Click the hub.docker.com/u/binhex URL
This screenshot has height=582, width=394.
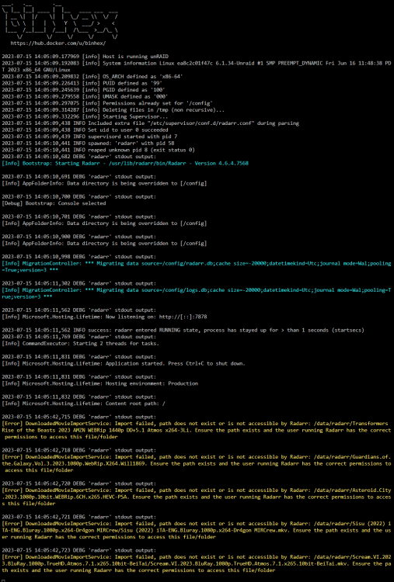click(x=58, y=43)
